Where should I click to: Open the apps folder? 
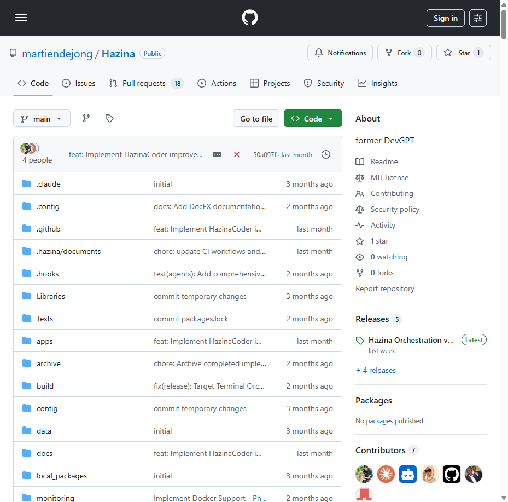click(x=45, y=341)
